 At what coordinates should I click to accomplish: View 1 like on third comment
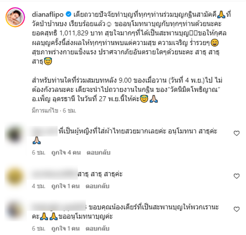pos(65,229)
